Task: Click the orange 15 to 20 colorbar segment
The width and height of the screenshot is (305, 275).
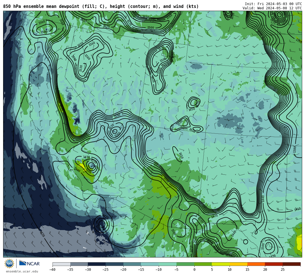Action: coord(256,264)
